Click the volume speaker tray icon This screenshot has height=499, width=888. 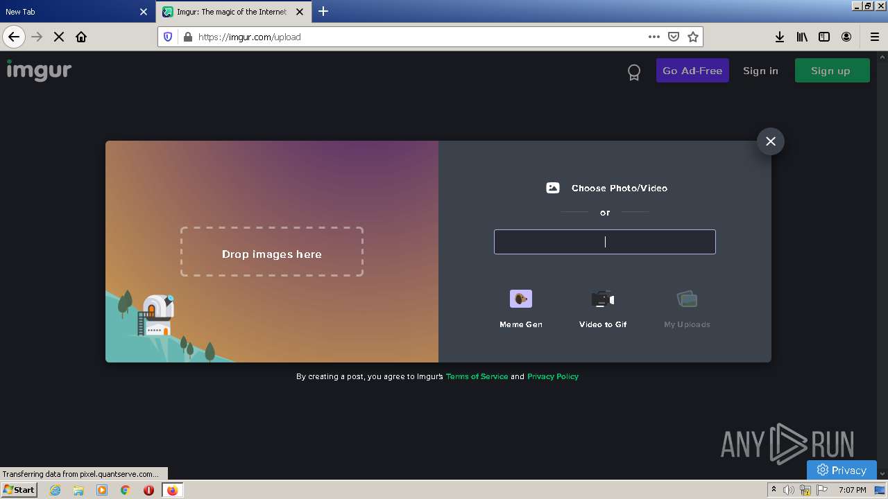coord(789,490)
